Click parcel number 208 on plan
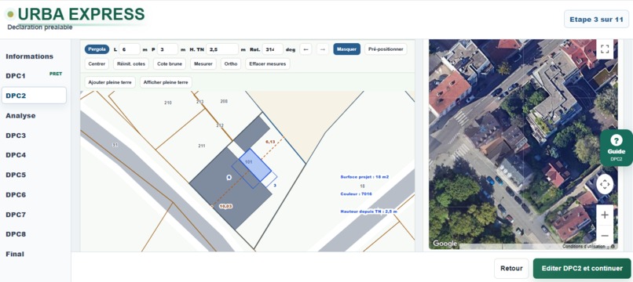The height and width of the screenshot is (282, 633). click(224, 102)
